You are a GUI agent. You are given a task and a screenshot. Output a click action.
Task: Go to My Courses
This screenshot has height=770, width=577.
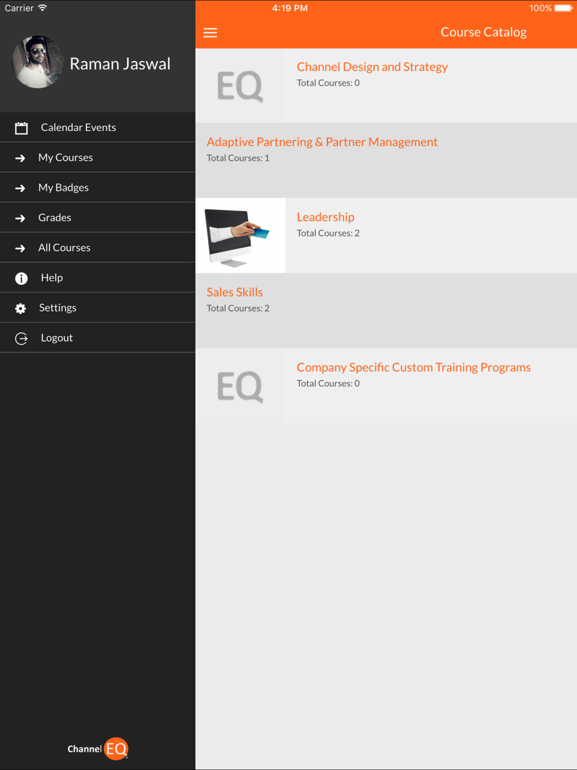98,158
